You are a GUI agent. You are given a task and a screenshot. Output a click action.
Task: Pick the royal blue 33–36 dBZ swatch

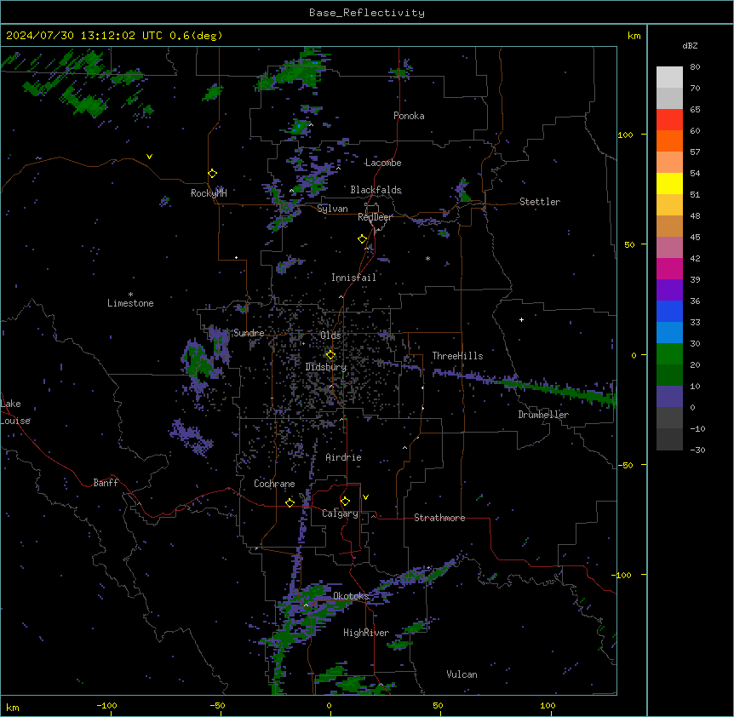coord(669,311)
